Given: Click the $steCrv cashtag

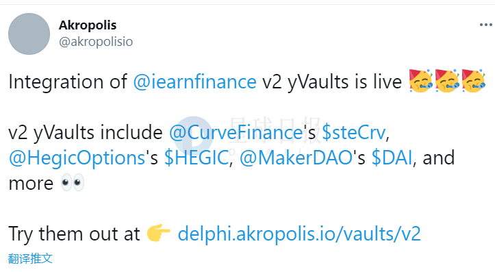Looking at the screenshot, I should pos(354,132).
